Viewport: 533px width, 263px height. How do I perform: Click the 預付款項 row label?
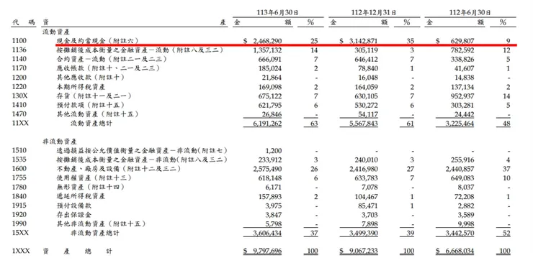pos(91,105)
